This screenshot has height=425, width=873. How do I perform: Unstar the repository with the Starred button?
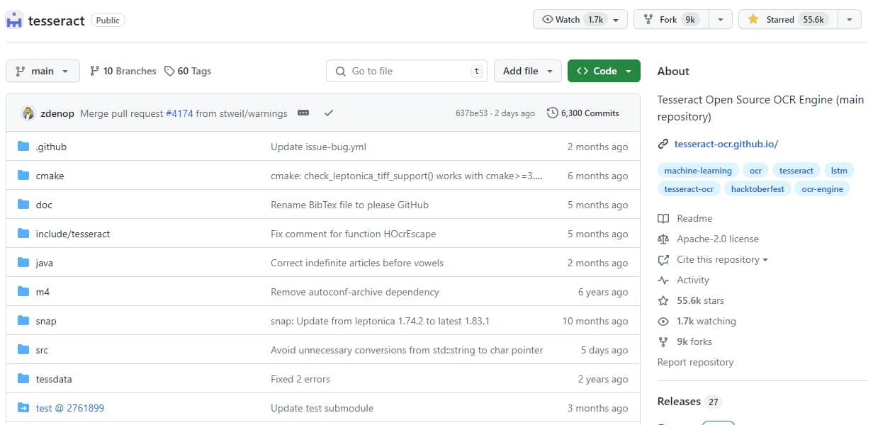click(788, 20)
